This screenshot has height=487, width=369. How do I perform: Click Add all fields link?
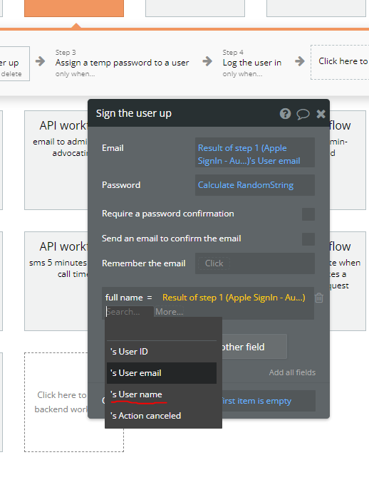pos(292,372)
